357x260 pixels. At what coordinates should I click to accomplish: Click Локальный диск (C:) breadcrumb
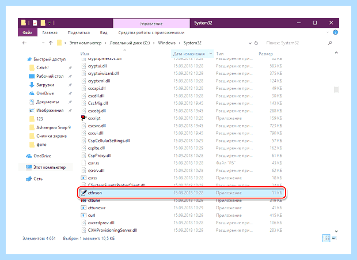click(130, 43)
